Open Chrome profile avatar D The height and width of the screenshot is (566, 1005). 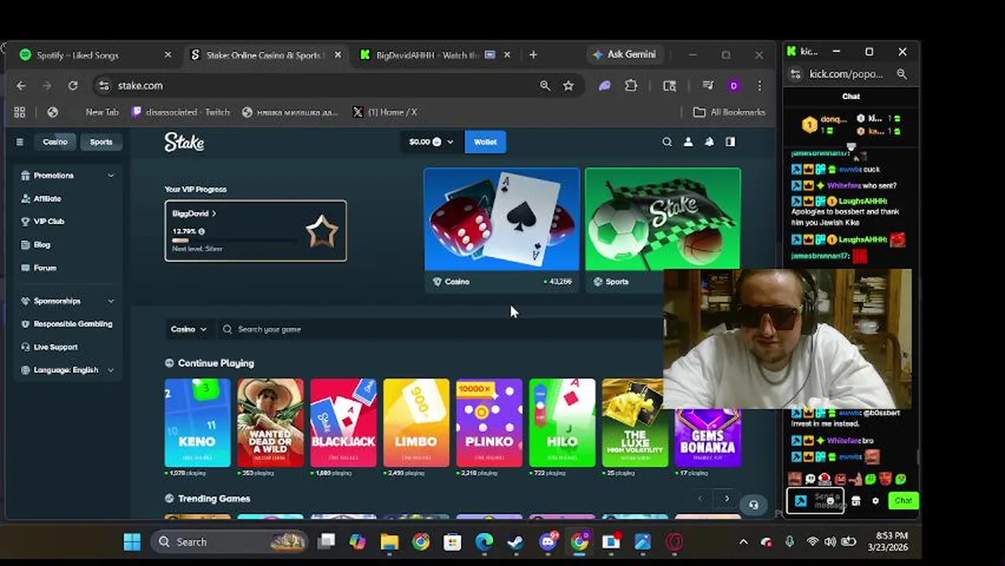point(734,86)
